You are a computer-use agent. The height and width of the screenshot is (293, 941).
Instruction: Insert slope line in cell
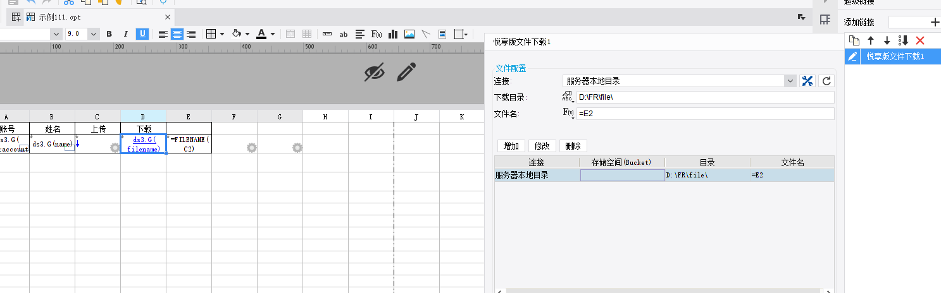pyautogui.click(x=426, y=34)
